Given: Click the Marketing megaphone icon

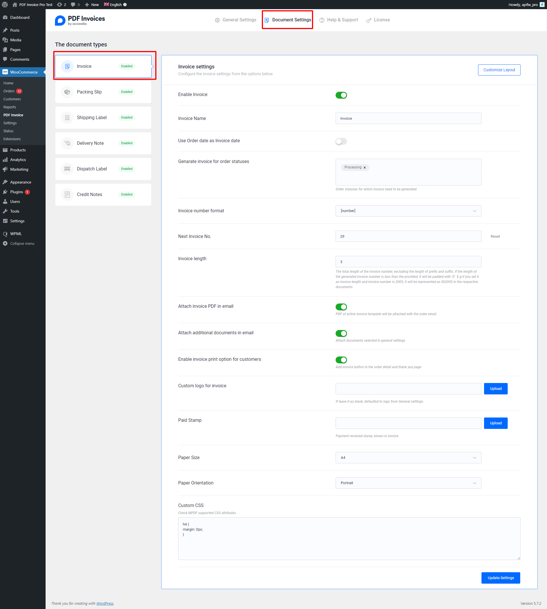Looking at the screenshot, I should click(x=5, y=169).
